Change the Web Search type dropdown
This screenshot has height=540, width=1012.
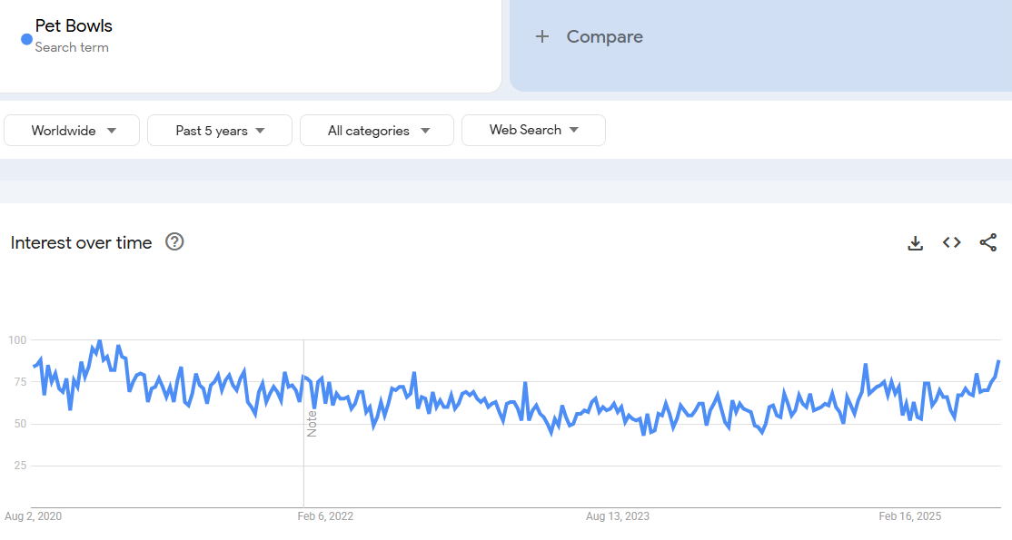pos(533,130)
